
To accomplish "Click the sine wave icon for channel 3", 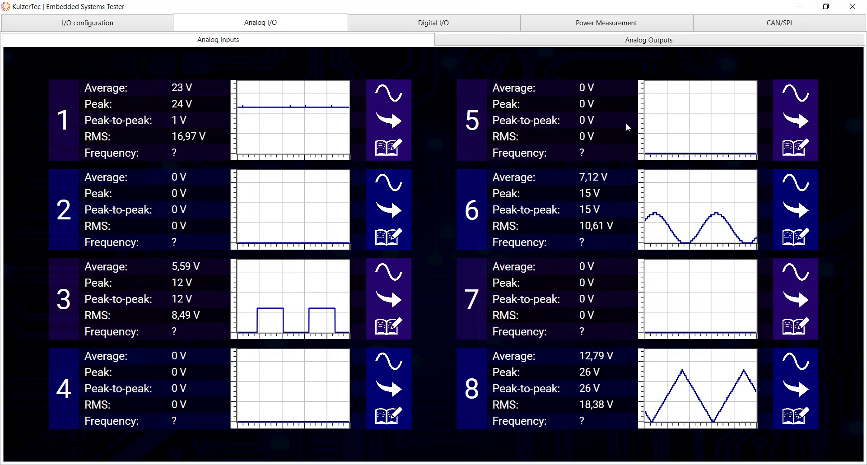I will coord(388,272).
